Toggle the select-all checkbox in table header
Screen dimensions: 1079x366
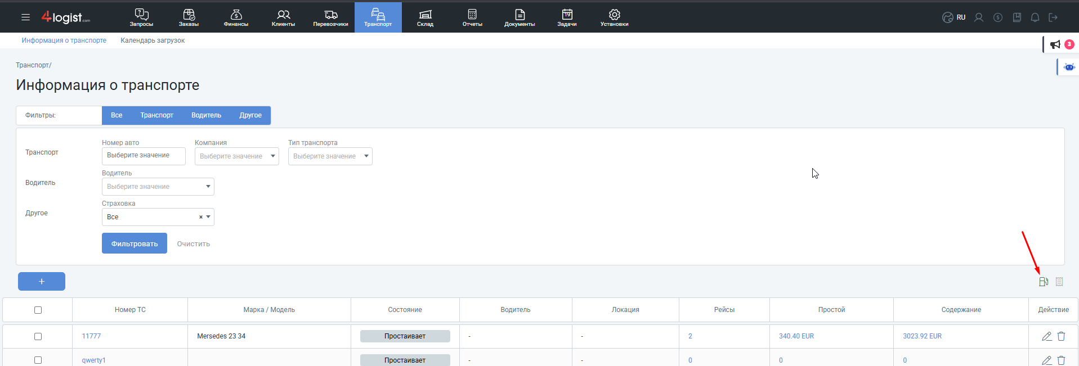point(38,310)
